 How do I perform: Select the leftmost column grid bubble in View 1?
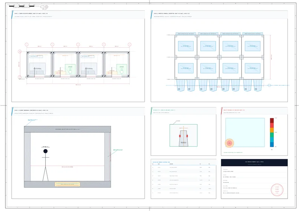(27, 44)
